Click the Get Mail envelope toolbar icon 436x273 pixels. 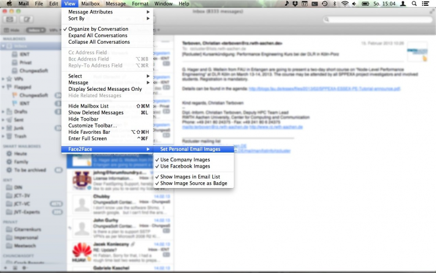[x=10, y=19]
